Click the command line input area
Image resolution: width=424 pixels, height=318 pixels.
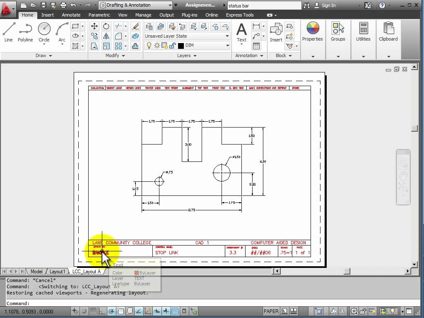[x=213, y=304]
